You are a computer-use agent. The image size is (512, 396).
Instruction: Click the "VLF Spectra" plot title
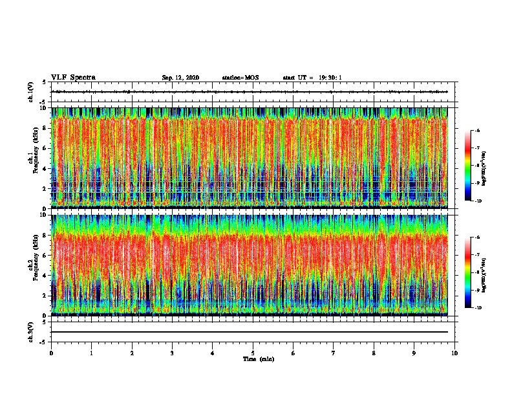73,78
